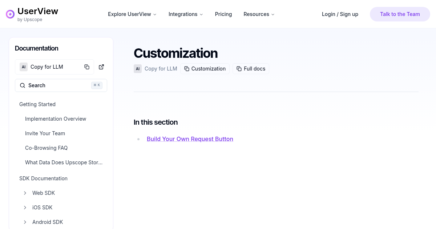
Task: Click the ⌘K shortcut badge in Search
Action: 97,85
